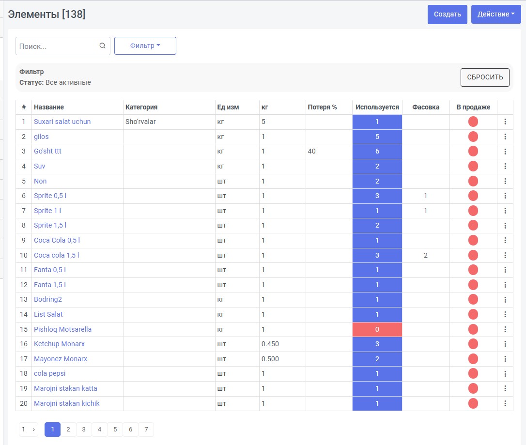
Task: Reset filters with СБРОСИТЬ button
Action: coord(485,77)
